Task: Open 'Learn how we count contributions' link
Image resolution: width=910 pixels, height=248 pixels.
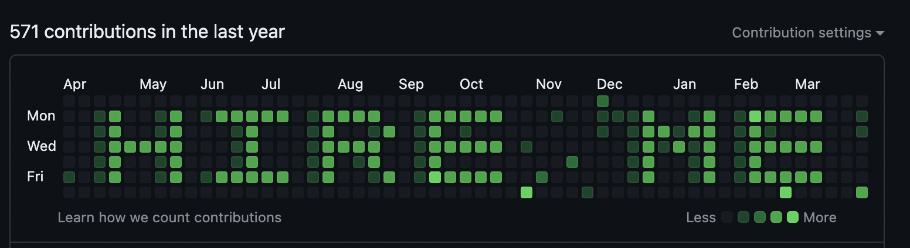Action: coord(169,218)
